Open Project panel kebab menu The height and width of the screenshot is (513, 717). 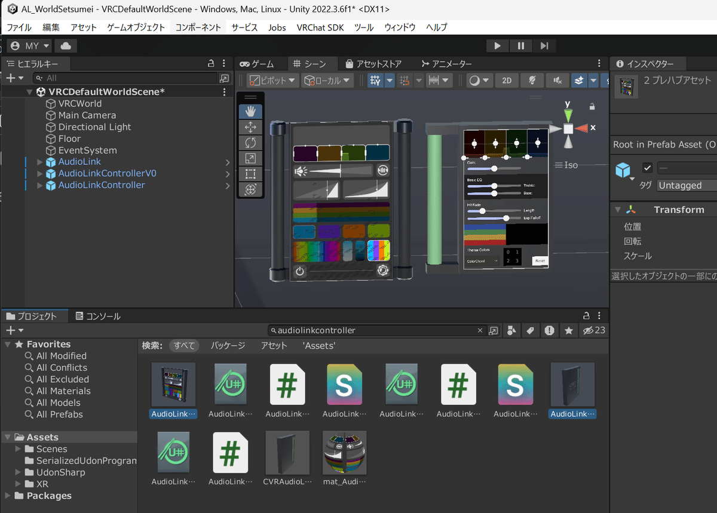click(599, 316)
